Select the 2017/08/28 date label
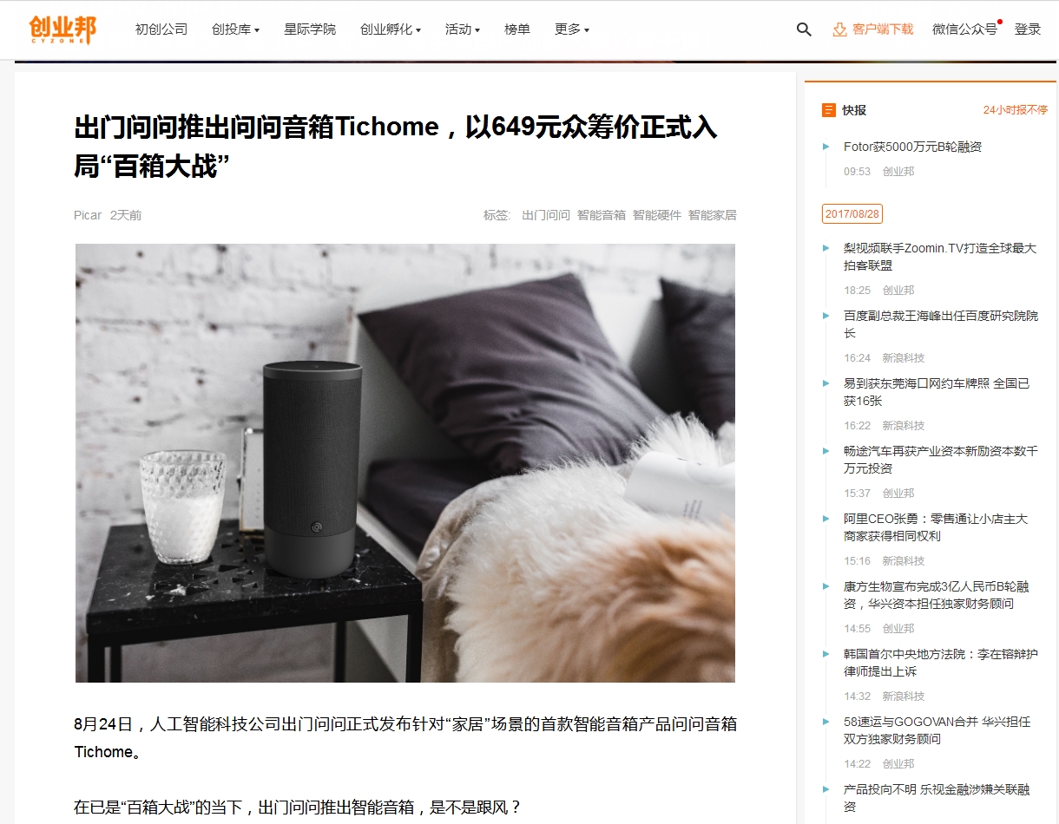 pyautogui.click(x=852, y=213)
